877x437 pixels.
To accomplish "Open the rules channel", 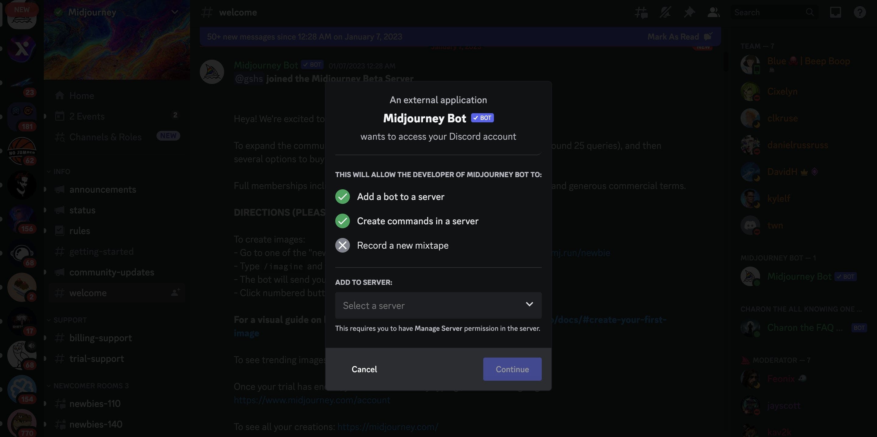I will [117, 231].
